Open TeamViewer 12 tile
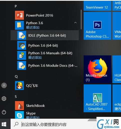This screenshot has width=121, height=129. click(97, 6)
